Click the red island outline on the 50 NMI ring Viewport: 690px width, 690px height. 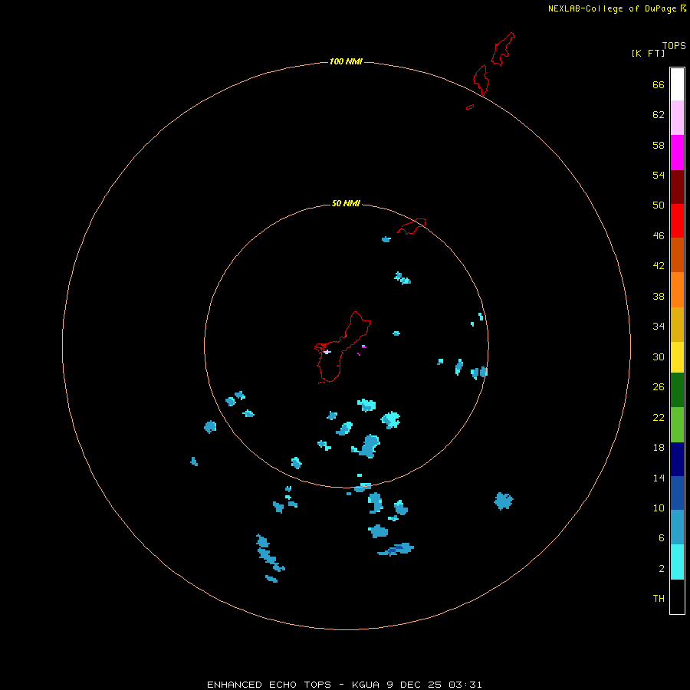click(412, 226)
